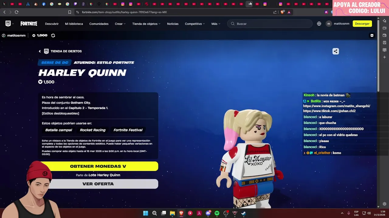Click the search magnifier icon in Buscar
Screen dimensions: 389x218
tap(233, 24)
